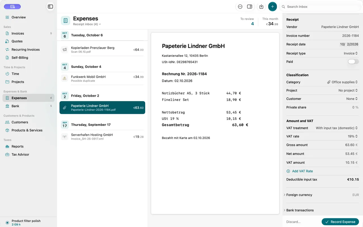The height and width of the screenshot is (227, 363).
Task: Open the Customer dropdown showing None
Action: 352,99
